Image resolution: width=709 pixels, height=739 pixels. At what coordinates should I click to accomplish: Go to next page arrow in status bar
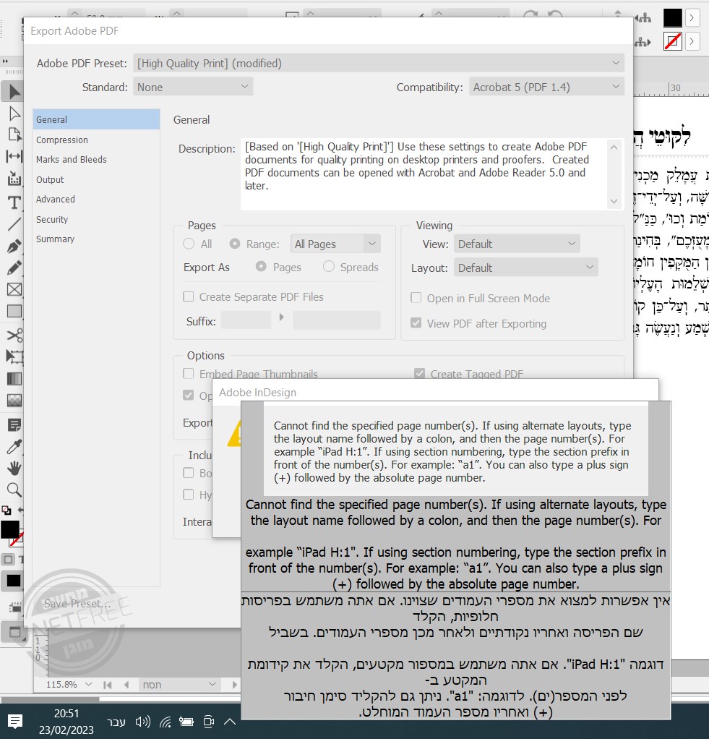pos(235,684)
